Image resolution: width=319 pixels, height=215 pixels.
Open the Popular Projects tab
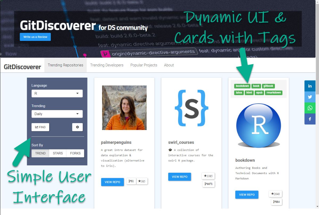(144, 65)
